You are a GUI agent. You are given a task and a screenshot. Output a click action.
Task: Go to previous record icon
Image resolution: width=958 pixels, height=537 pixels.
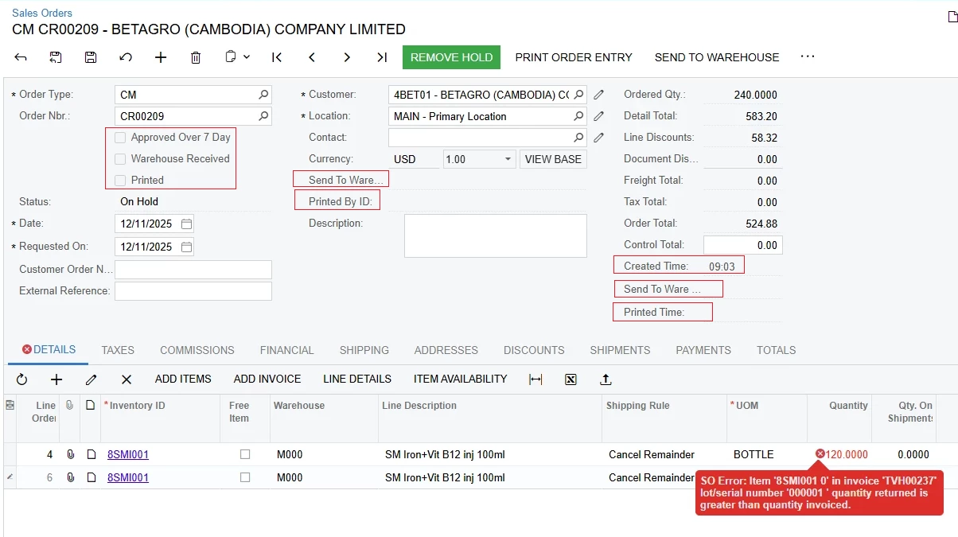click(312, 57)
